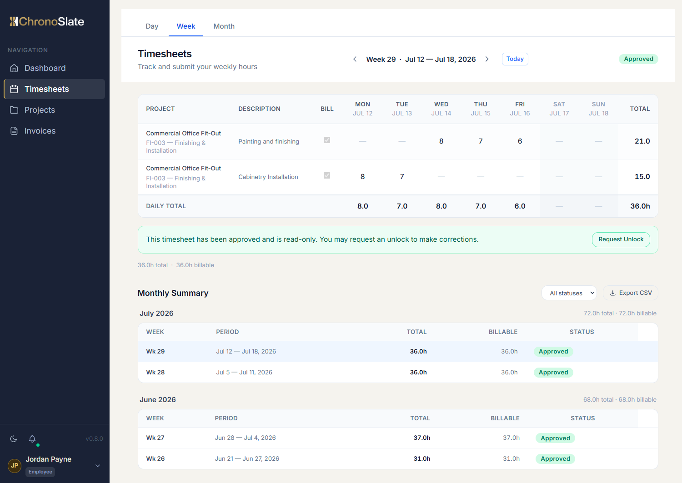Screen dimensions: 682x483
Task: Click the ChronoSlate logo icon
Action: (14, 21)
